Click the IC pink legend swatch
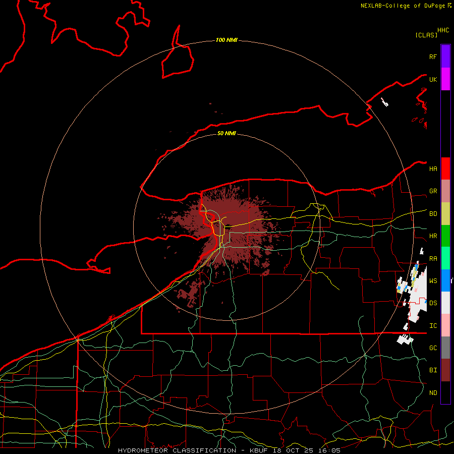This screenshot has width=454, height=454. tap(445, 325)
